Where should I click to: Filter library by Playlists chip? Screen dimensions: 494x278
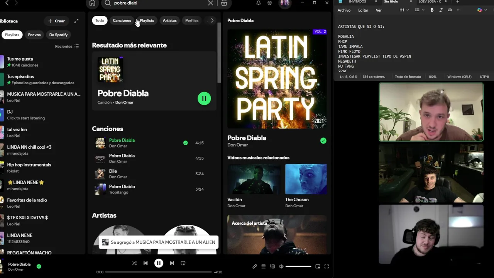12,35
